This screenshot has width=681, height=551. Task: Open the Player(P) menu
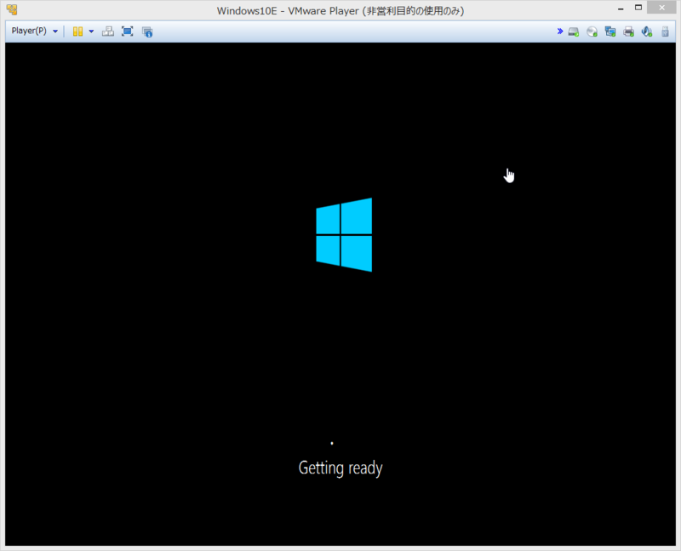[x=29, y=31]
